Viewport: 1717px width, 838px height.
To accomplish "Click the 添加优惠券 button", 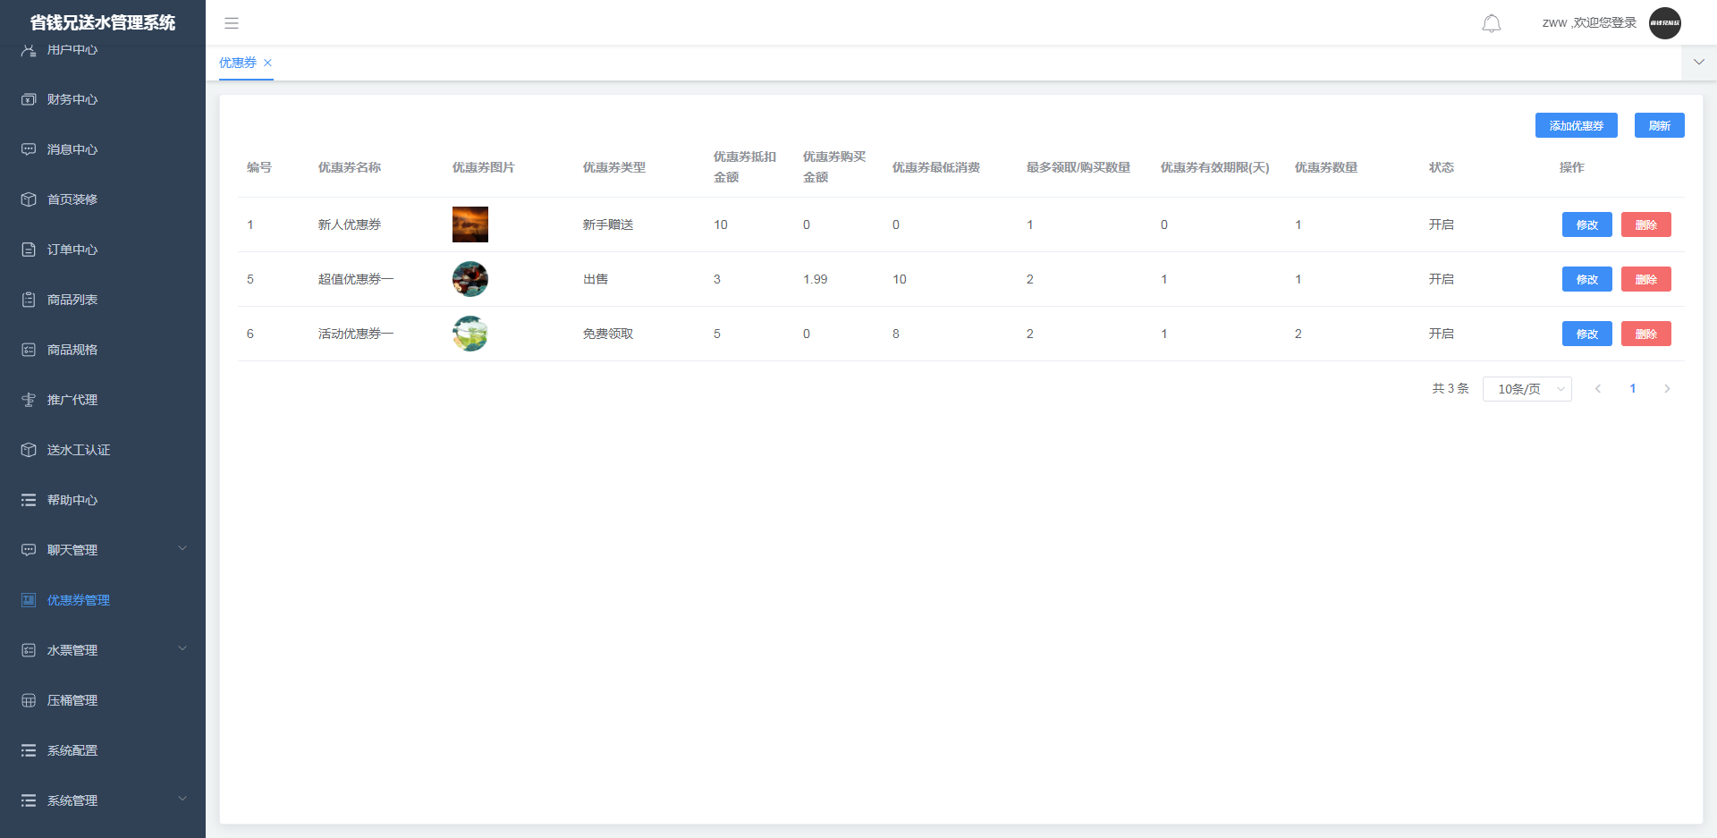I will pyautogui.click(x=1576, y=126).
